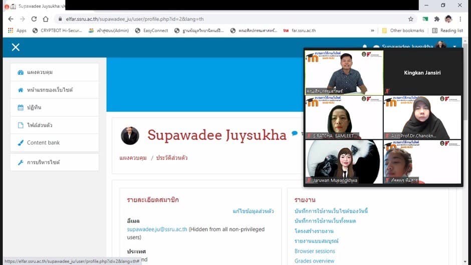Viewport: 471px width, 265px height.
Task: Click the แก้ไขข้อมูลส่วนตัว edit profile link
Action: point(253,211)
